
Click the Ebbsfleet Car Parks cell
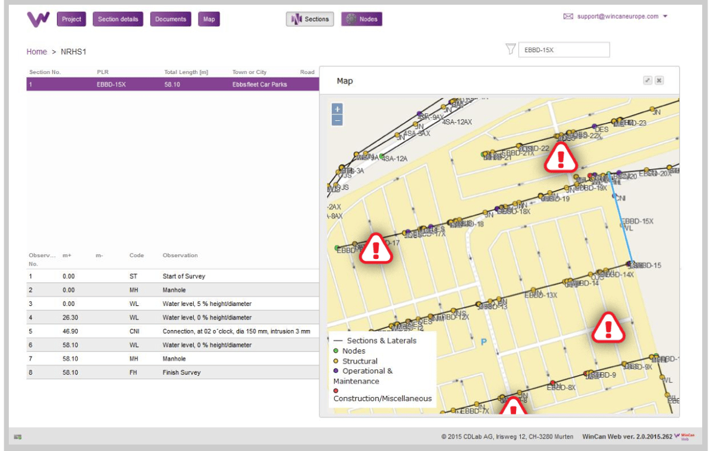pyautogui.click(x=260, y=85)
